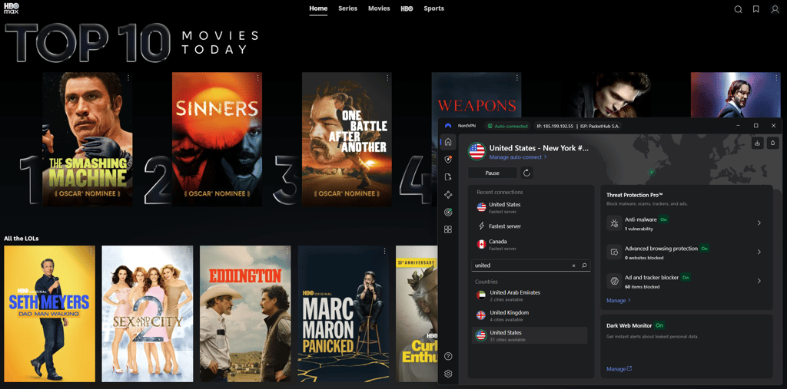The height and width of the screenshot is (389, 787).
Task: Open options menu on the Sinners poster
Action: click(258, 77)
